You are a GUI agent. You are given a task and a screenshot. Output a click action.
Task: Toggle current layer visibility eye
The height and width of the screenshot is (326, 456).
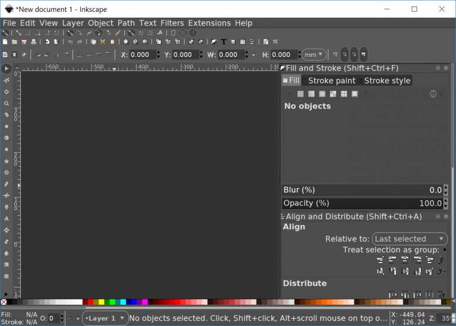click(x=70, y=318)
